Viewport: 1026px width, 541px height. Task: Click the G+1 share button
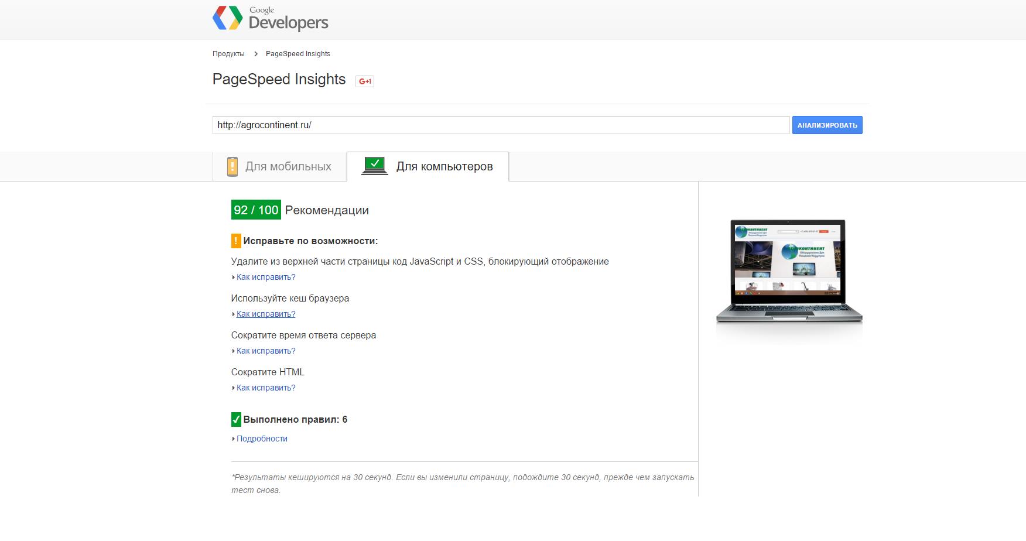click(365, 81)
